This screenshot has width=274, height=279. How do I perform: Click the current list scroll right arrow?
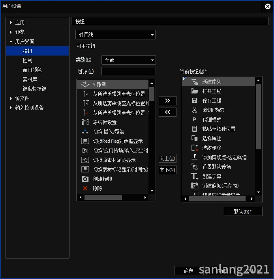(x=252, y=199)
